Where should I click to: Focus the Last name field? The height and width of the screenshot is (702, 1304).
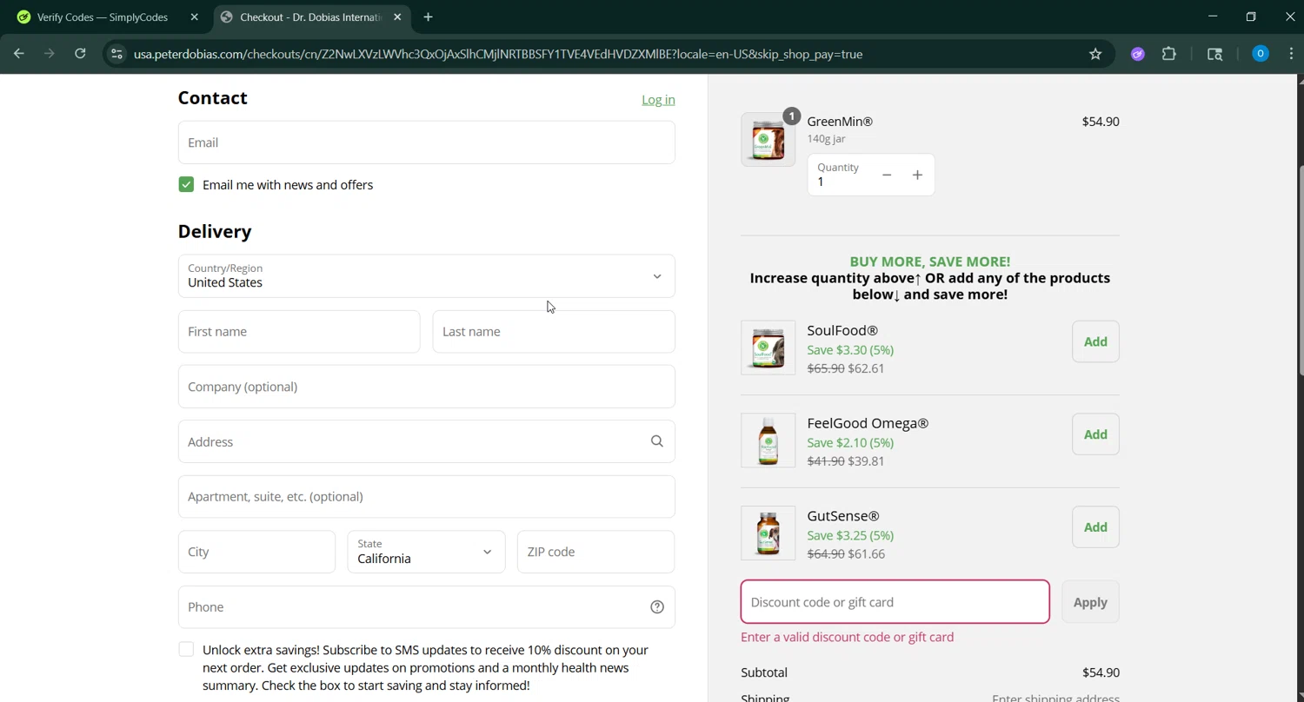(x=554, y=332)
